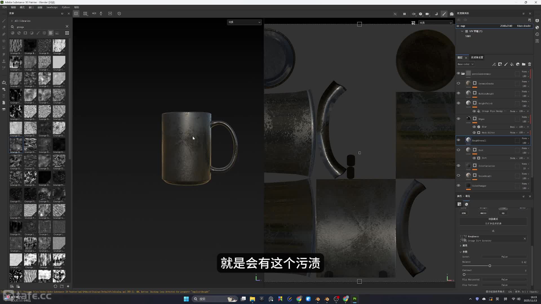Click the pause rendering icon

404,14
